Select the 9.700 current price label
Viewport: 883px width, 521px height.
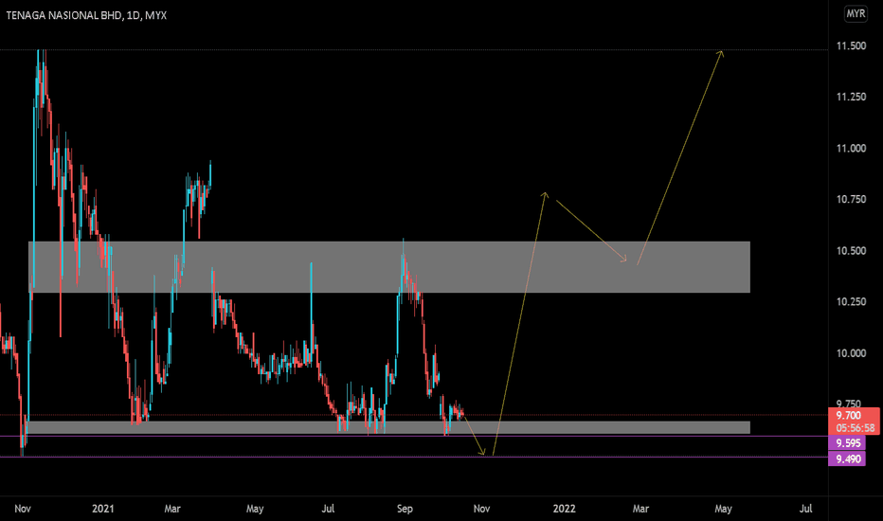click(848, 416)
